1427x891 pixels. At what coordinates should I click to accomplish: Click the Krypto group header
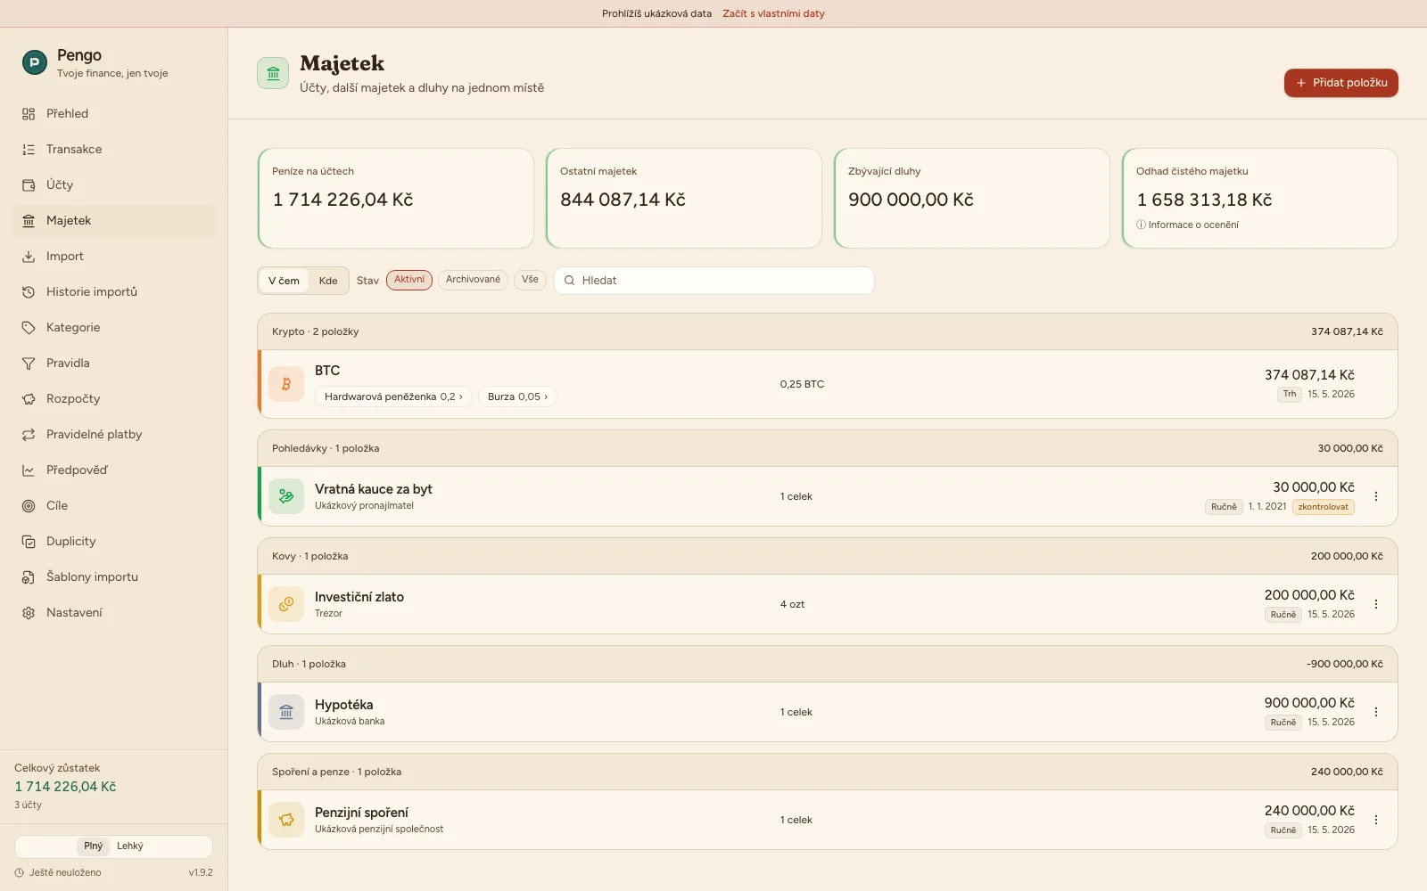[828, 331]
